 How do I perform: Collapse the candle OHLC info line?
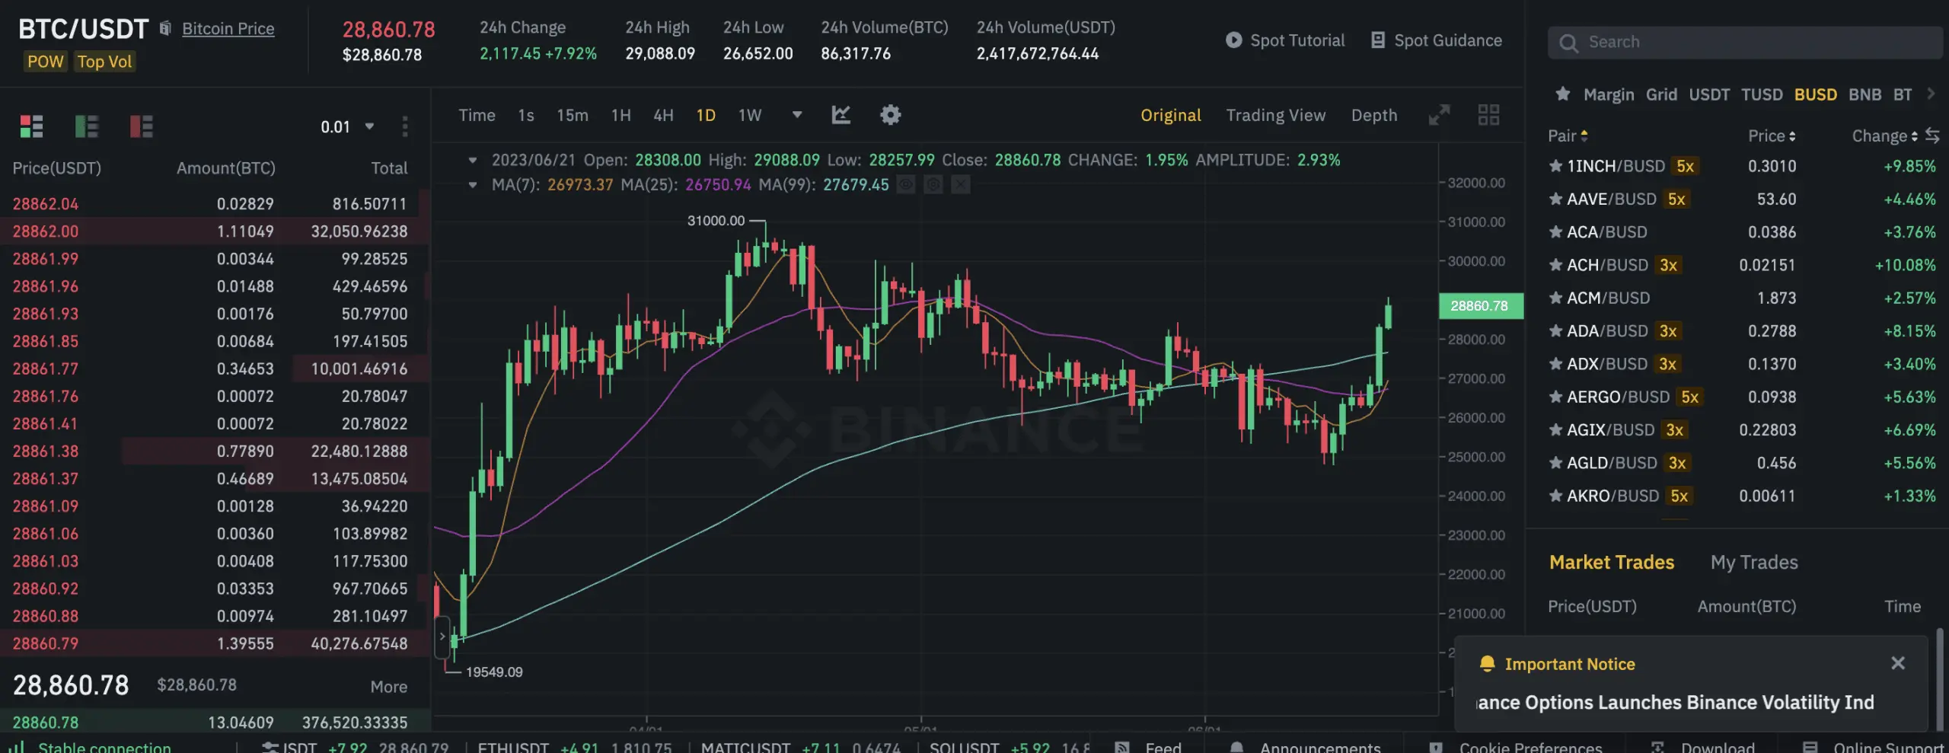point(472,160)
